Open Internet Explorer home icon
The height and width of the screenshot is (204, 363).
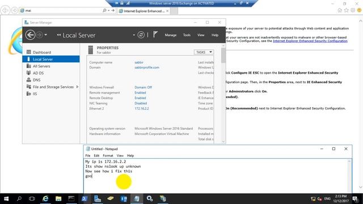340,10
